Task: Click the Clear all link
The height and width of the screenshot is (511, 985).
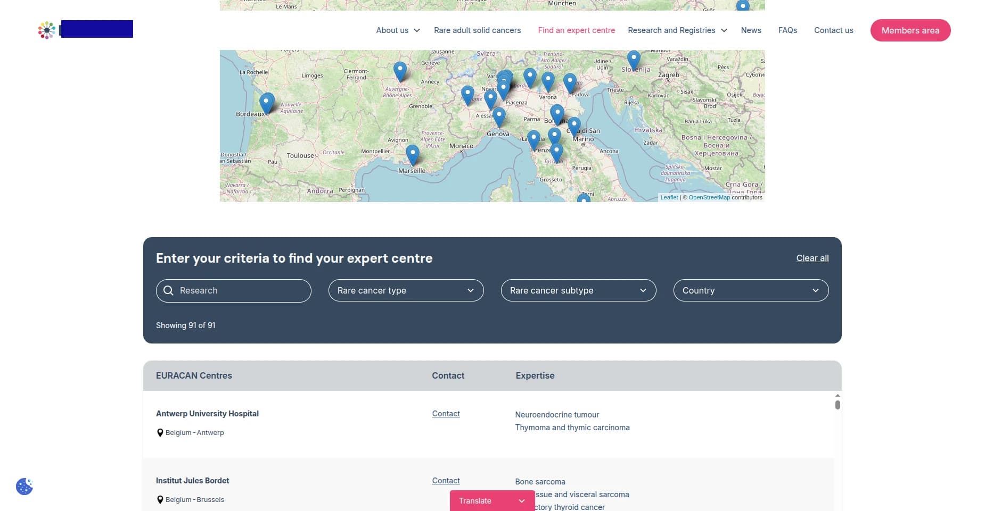Action: pos(812,258)
